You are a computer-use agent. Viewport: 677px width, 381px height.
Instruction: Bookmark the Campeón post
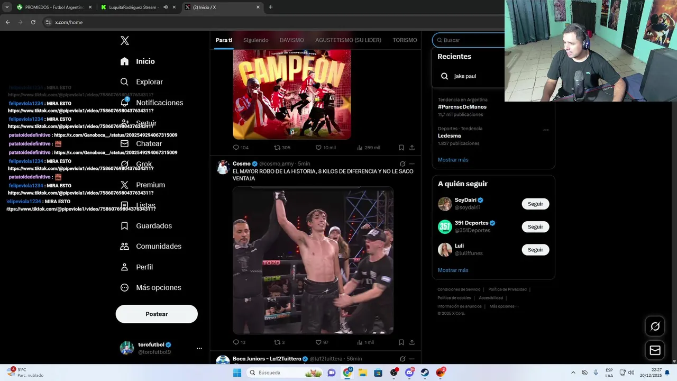(401, 148)
